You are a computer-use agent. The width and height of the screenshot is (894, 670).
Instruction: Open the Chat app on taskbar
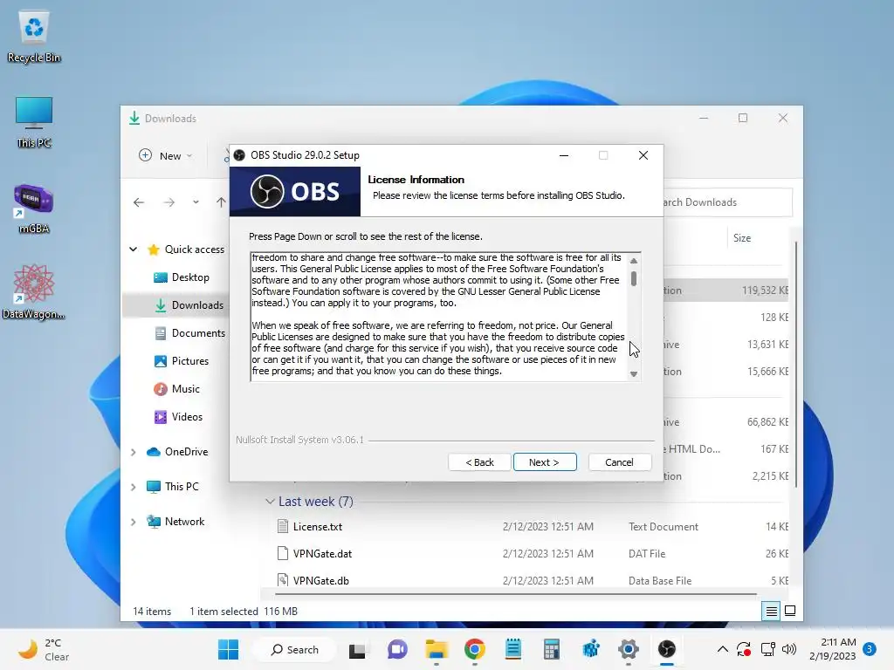click(397, 649)
